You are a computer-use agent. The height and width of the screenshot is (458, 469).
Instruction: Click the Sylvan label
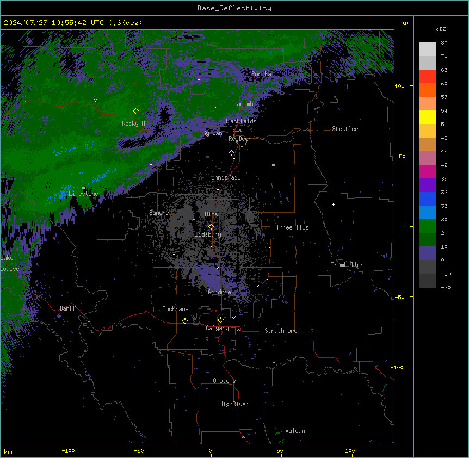click(212, 133)
